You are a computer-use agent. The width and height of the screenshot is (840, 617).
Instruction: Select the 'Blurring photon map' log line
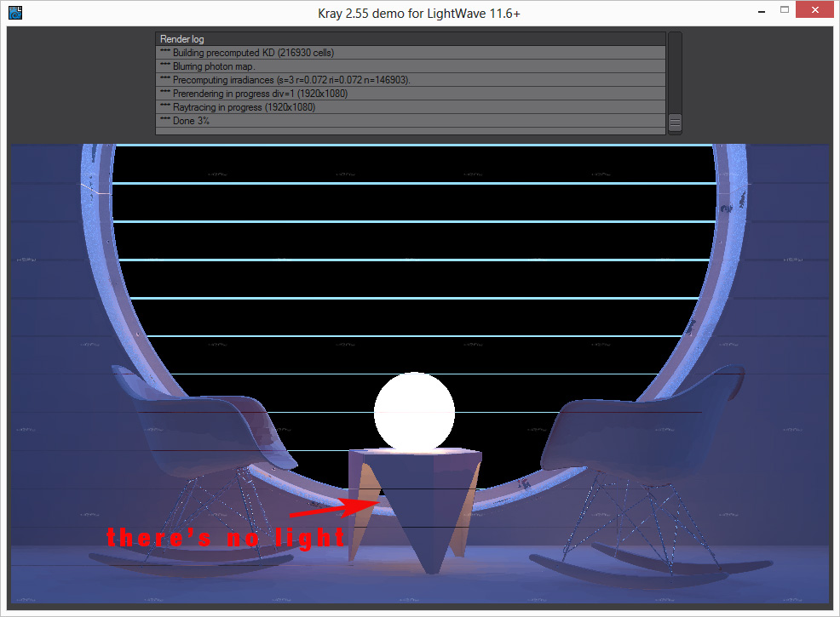pos(410,66)
